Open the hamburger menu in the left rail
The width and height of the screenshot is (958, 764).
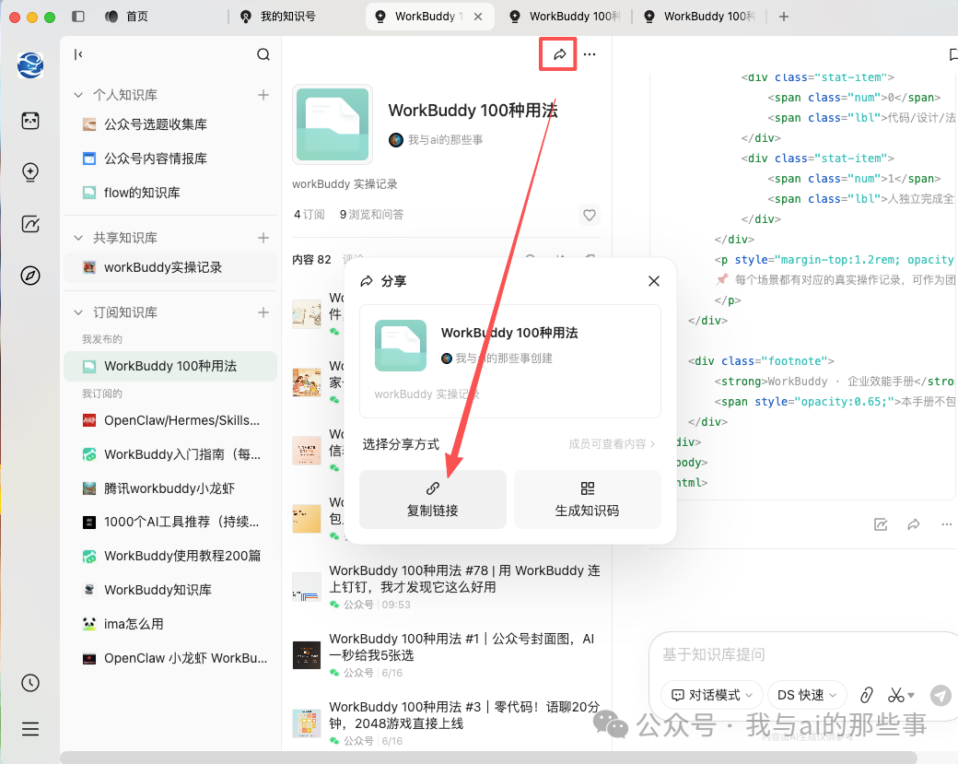[29, 729]
